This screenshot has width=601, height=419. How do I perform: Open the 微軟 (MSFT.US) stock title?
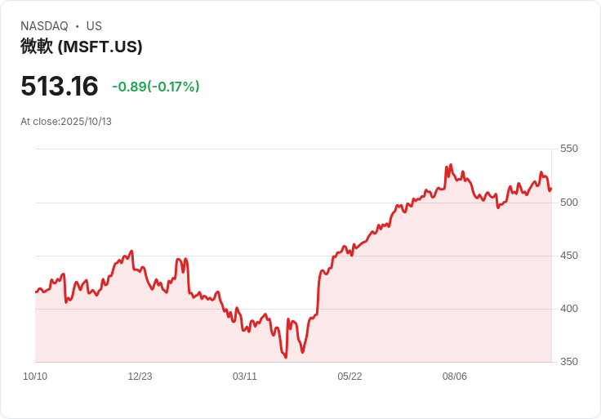tap(82, 47)
